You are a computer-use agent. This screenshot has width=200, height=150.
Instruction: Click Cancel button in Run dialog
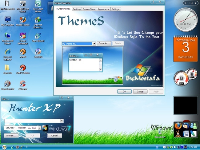coord(54,136)
